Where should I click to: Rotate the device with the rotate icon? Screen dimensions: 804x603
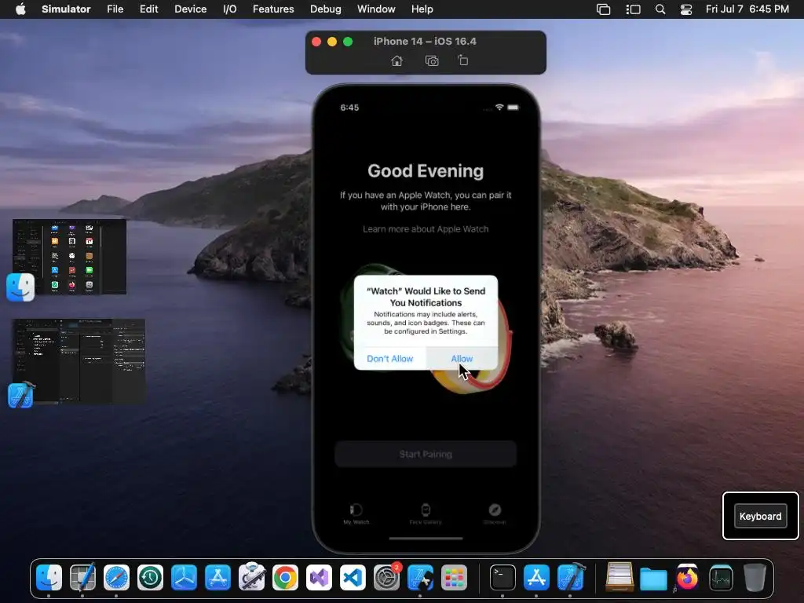(462, 60)
